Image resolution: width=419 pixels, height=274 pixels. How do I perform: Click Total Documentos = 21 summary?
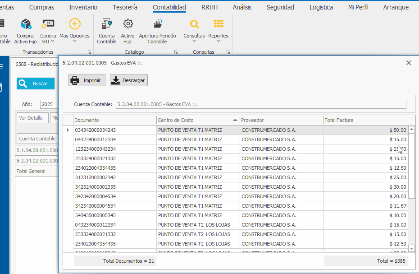115,261
